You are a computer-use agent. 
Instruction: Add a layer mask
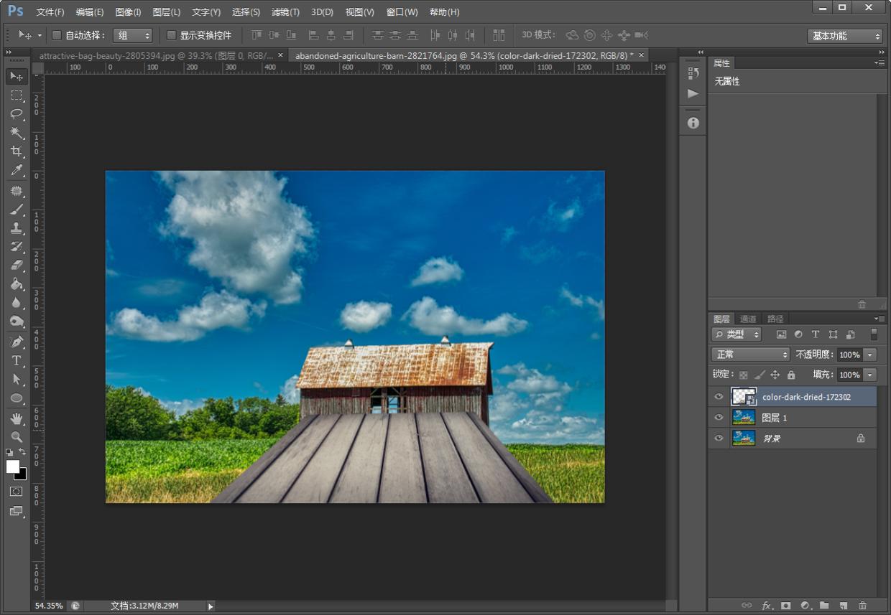point(786,606)
